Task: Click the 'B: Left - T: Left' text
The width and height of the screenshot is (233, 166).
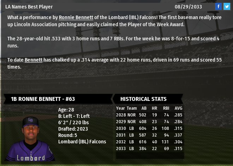Action: pos(74,116)
